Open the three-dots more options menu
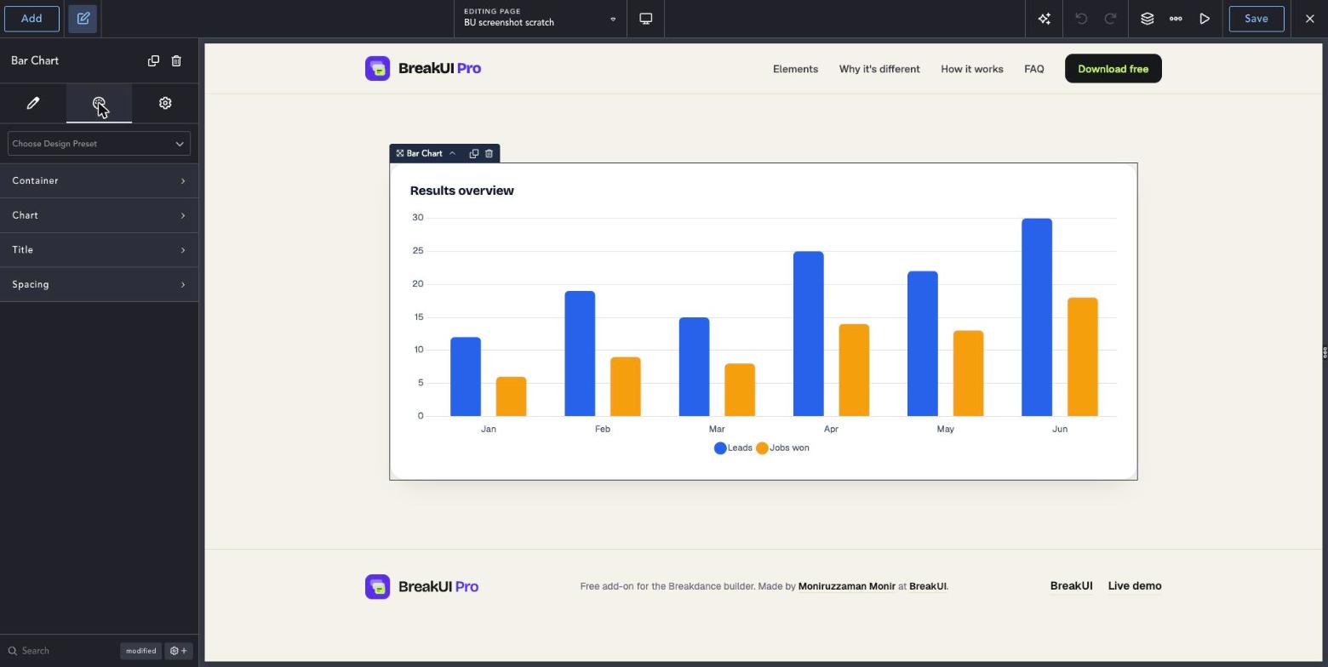Image resolution: width=1328 pixels, height=667 pixels. [x=1176, y=19]
